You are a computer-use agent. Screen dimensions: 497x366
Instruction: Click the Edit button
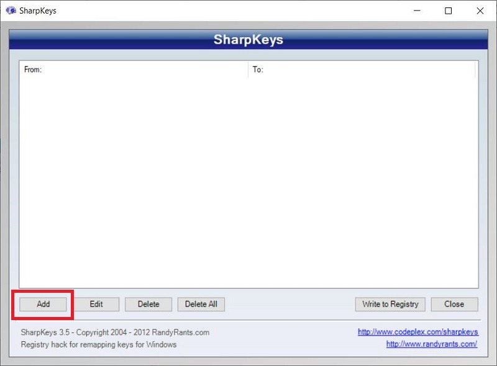[x=96, y=304]
